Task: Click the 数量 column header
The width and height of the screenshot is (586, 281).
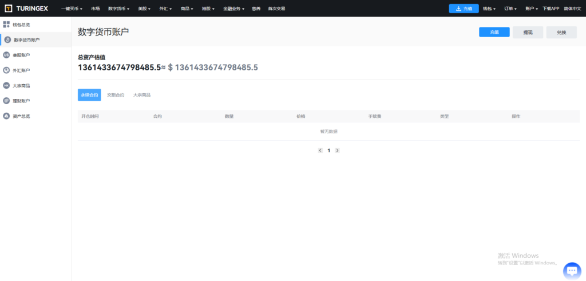Action: tap(229, 116)
